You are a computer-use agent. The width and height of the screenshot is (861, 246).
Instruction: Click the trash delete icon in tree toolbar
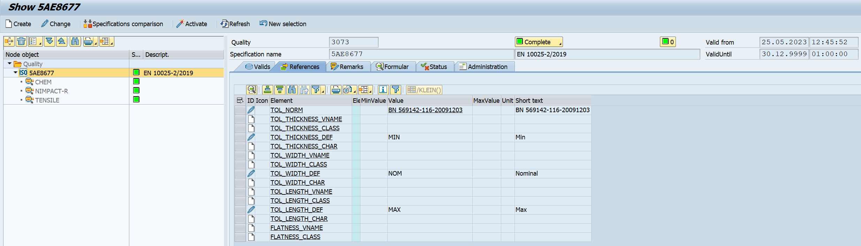pyautogui.click(x=21, y=41)
